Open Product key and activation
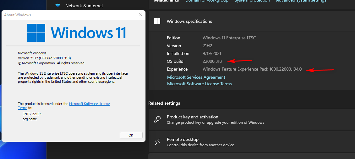 pyautogui.click(x=252, y=119)
